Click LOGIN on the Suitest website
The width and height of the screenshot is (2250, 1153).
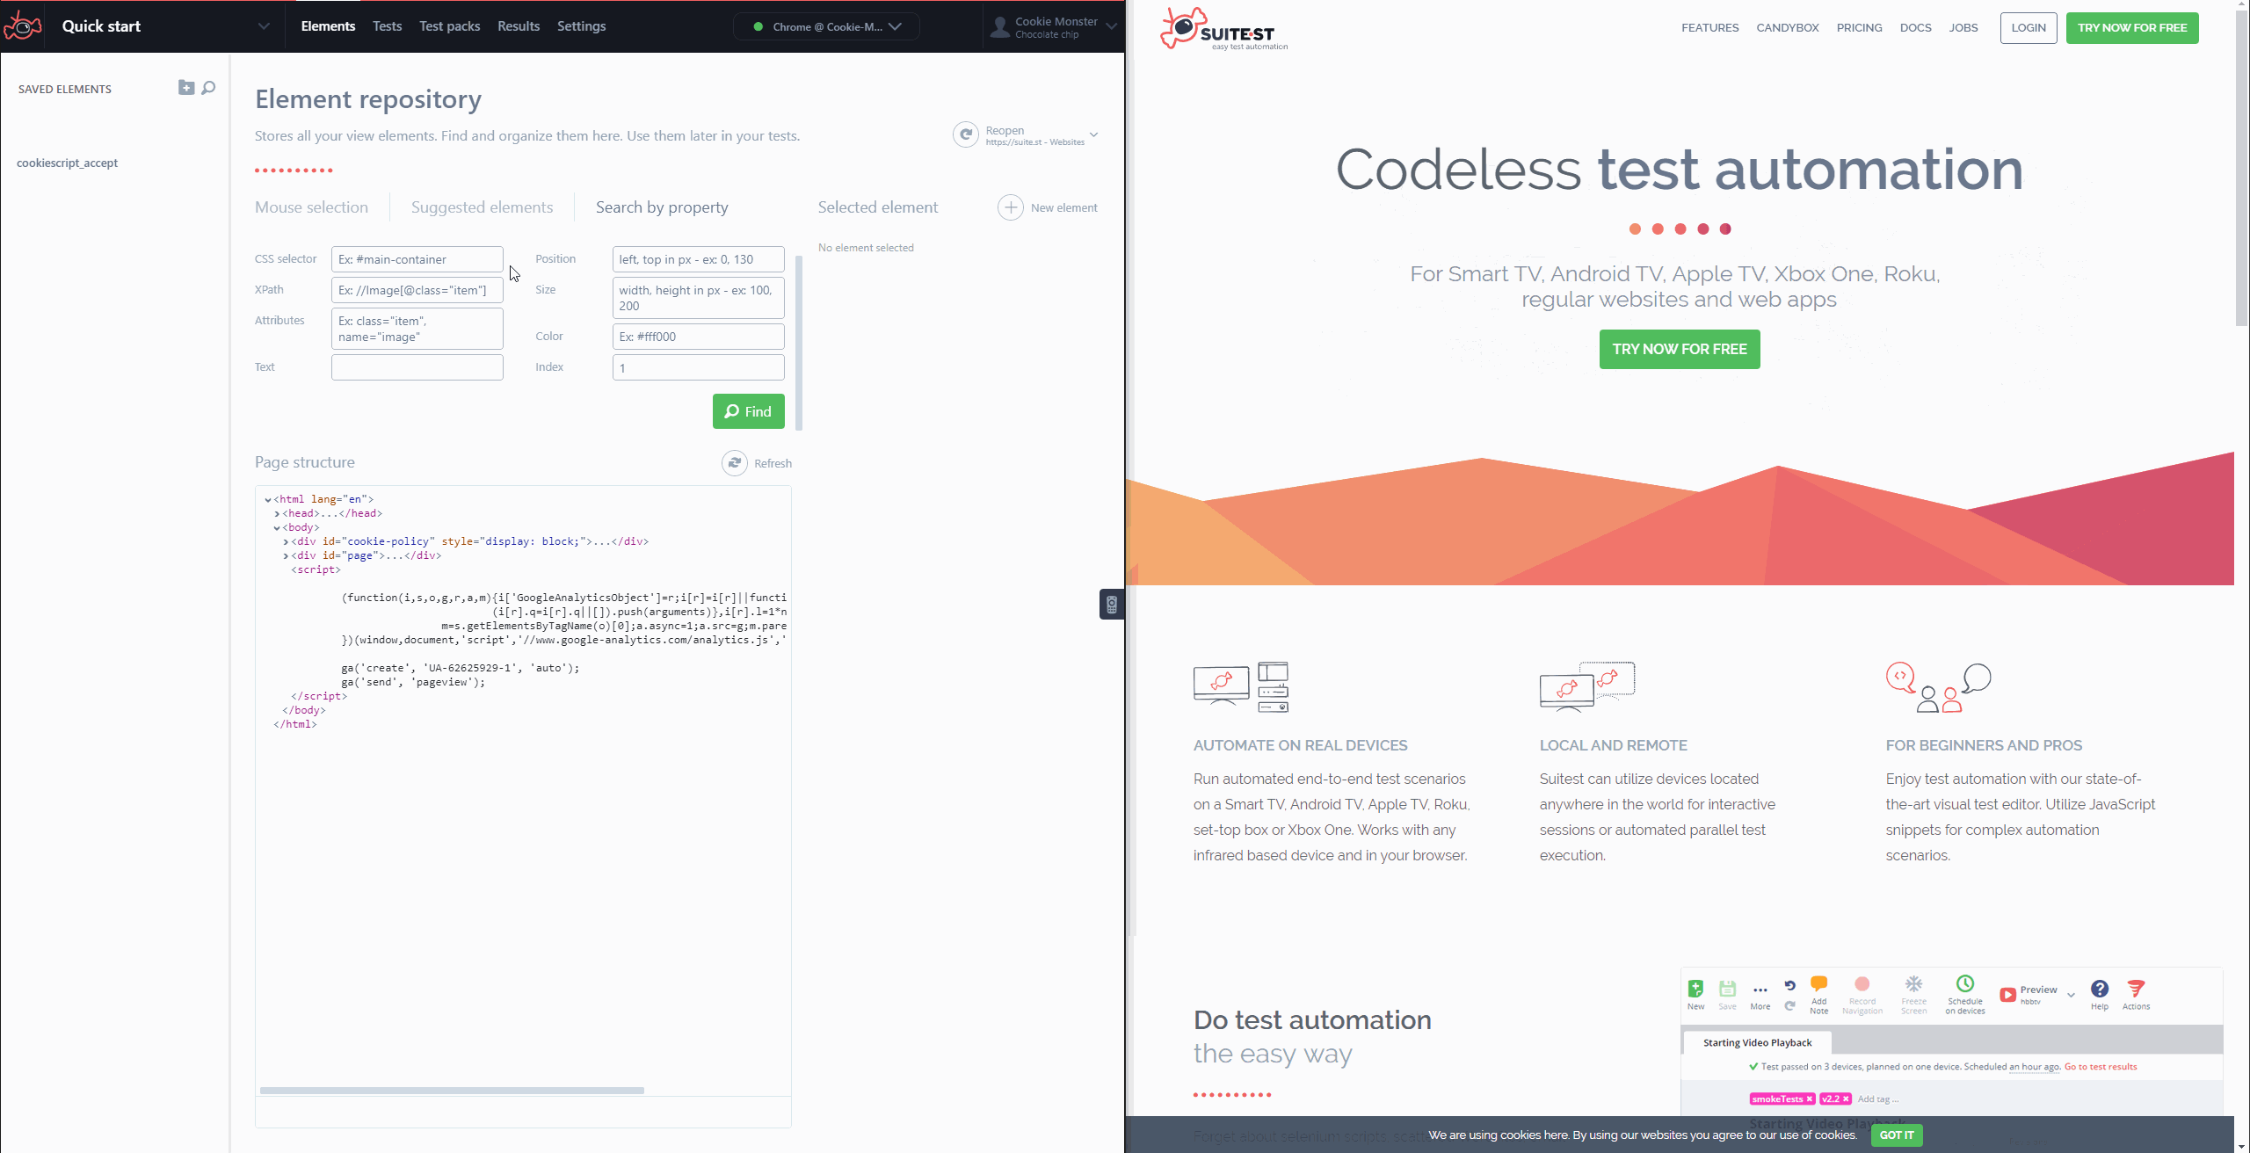click(x=2029, y=28)
